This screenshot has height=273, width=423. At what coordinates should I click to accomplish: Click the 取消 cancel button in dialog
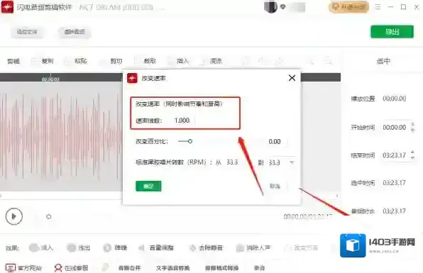(x=275, y=186)
